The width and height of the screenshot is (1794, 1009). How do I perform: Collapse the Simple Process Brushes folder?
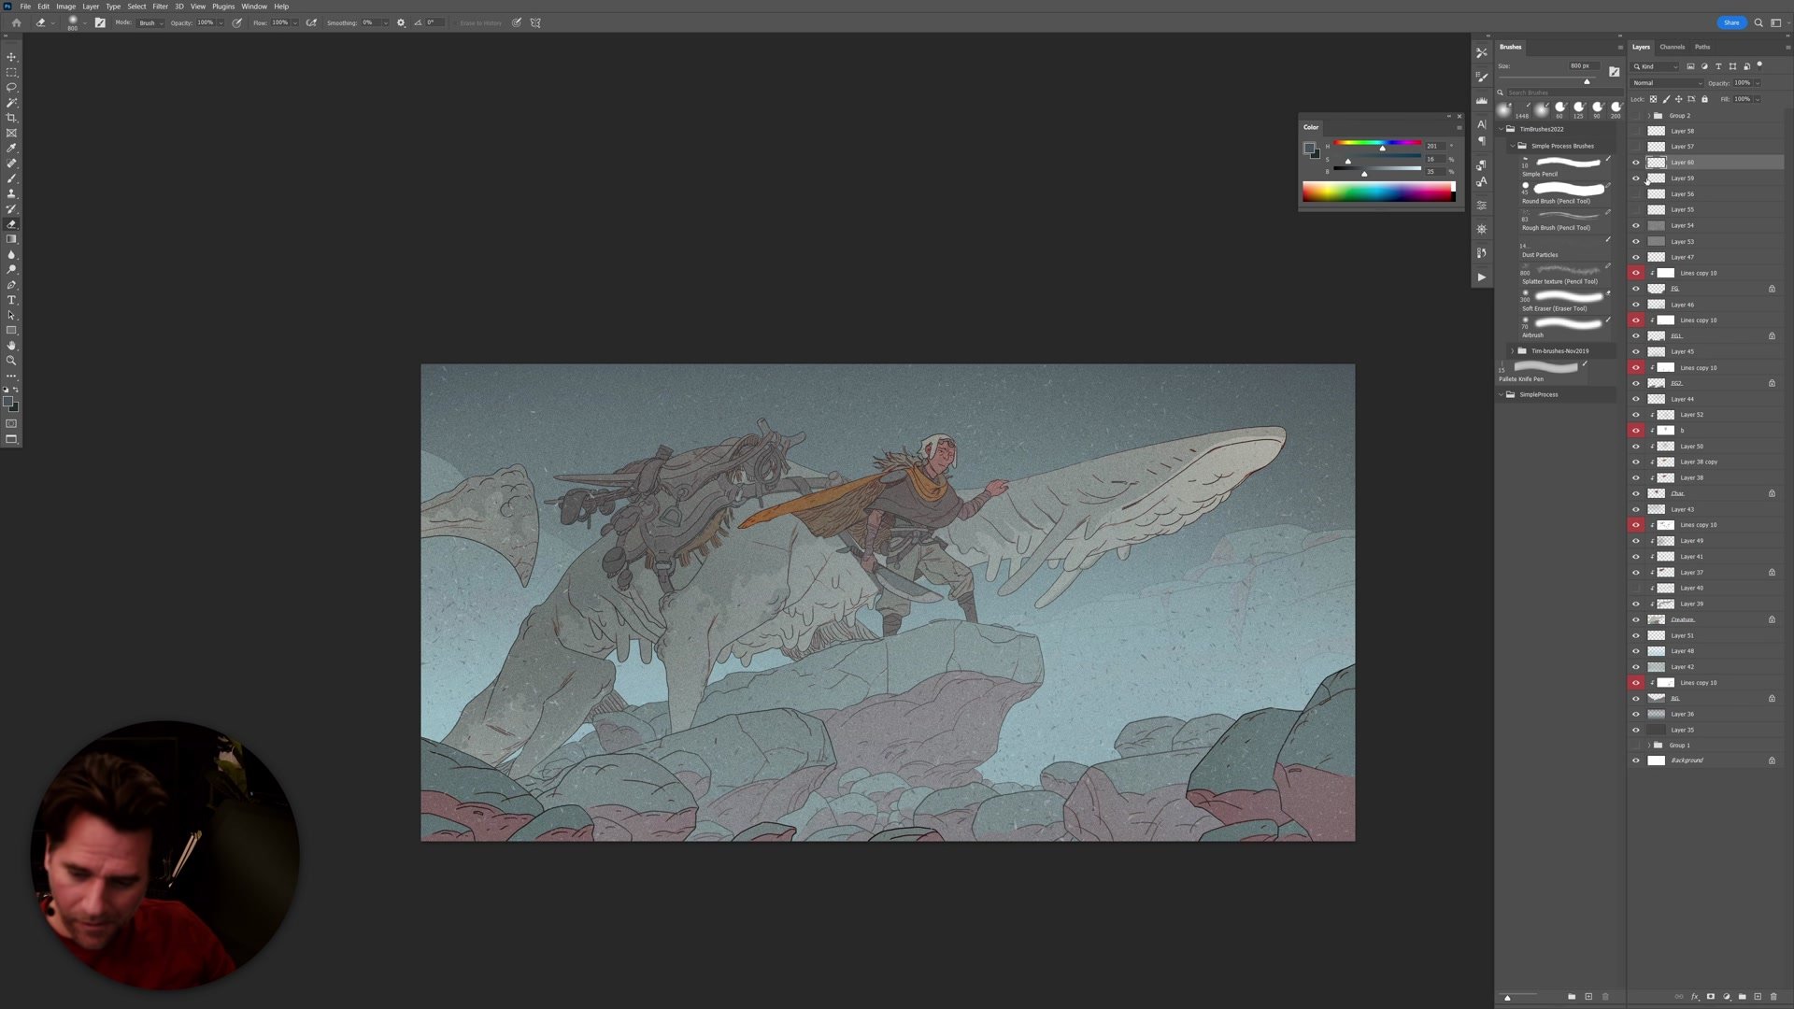[x=1512, y=146]
